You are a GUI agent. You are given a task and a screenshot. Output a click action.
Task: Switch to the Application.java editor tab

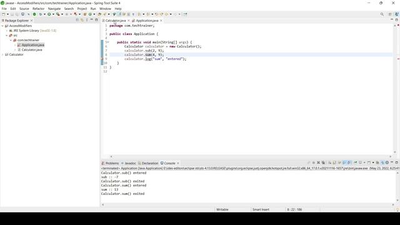click(x=147, y=21)
